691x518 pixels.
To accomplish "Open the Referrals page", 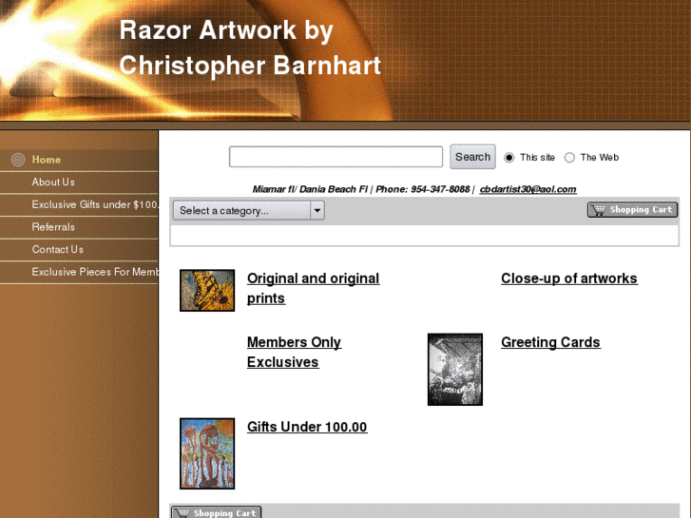I will (53, 227).
